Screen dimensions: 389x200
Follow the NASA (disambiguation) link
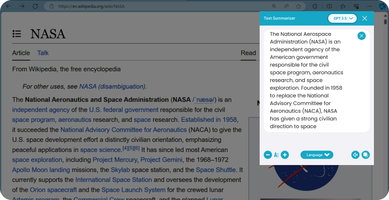coord(112,86)
